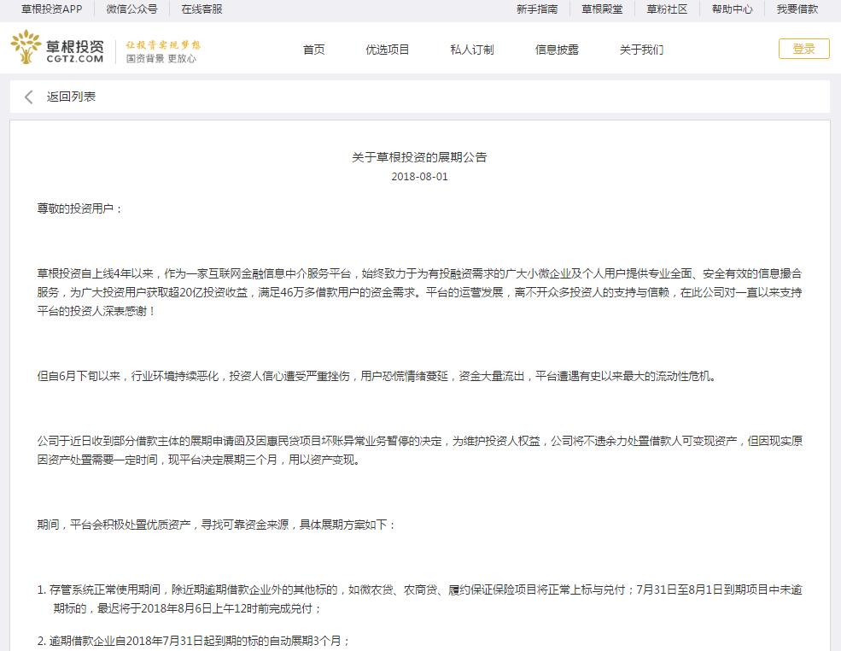Open the 帮助中心 help center

732,10
